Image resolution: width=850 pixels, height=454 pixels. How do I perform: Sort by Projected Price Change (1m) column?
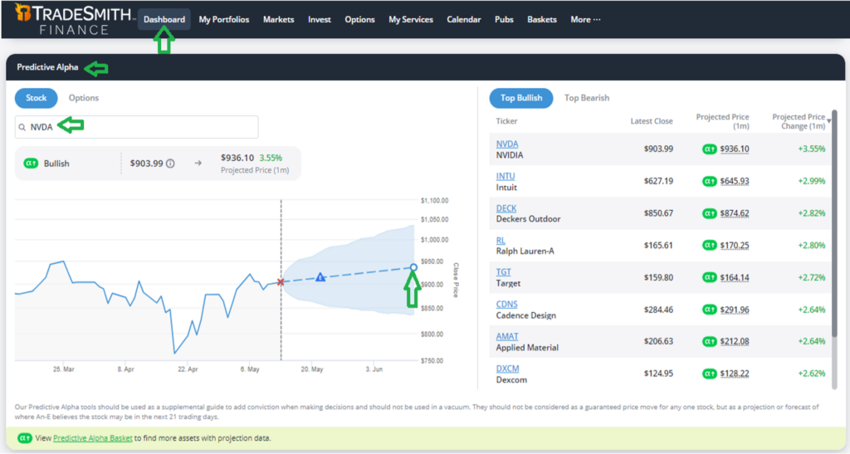tap(799, 121)
